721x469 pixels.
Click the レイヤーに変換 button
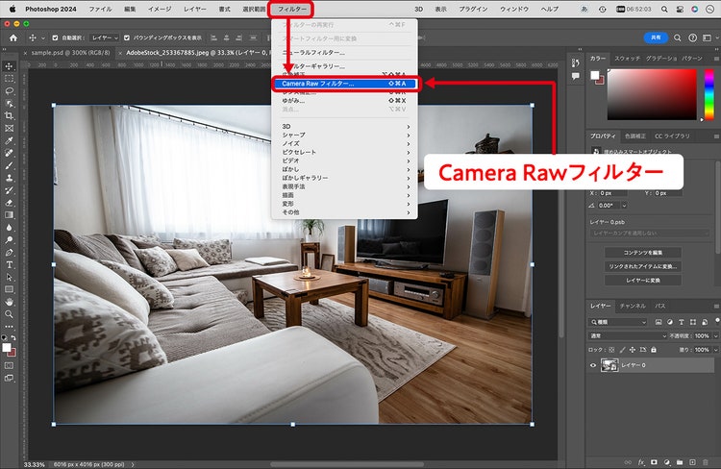click(x=643, y=280)
